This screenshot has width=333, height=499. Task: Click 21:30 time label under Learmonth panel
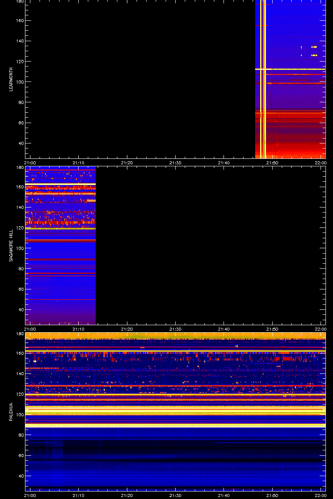175,163
